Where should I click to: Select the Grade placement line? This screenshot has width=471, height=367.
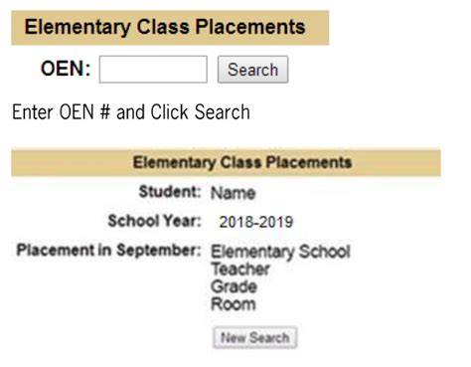[x=234, y=286]
